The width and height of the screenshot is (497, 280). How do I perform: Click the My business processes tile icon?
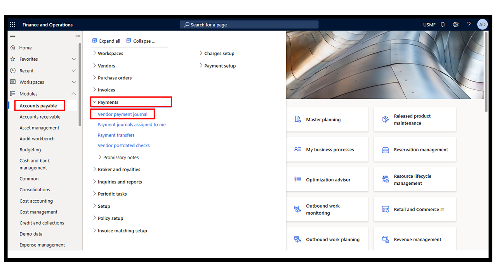coord(298,149)
